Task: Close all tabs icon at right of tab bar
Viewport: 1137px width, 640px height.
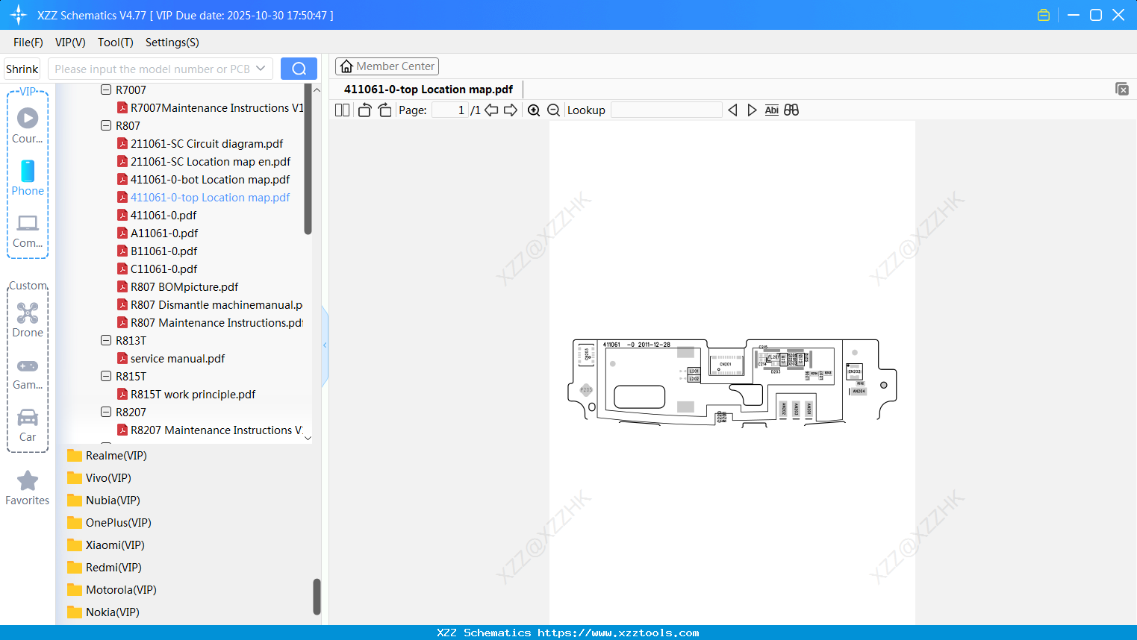Action: [1122, 90]
